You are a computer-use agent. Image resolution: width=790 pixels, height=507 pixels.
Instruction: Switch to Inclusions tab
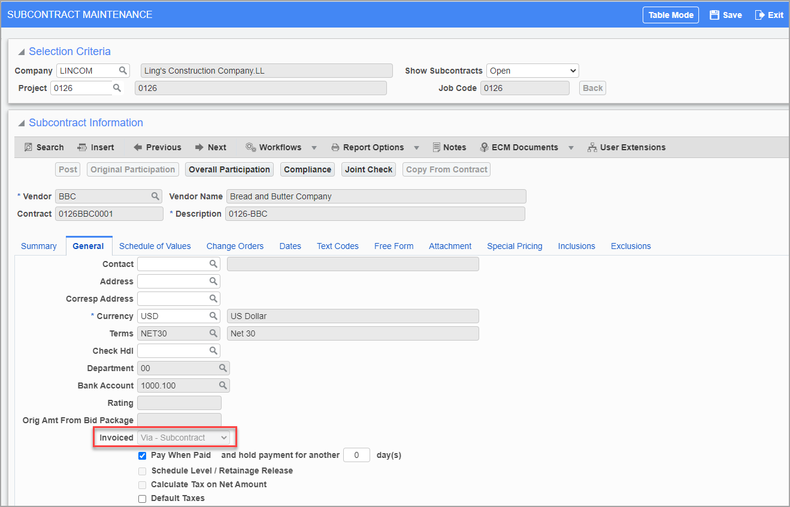pyautogui.click(x=577, y=246)
